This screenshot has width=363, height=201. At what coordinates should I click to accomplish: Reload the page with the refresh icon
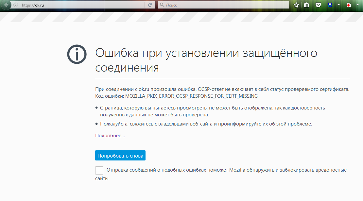pyautogui.click(x=150, y=5)
